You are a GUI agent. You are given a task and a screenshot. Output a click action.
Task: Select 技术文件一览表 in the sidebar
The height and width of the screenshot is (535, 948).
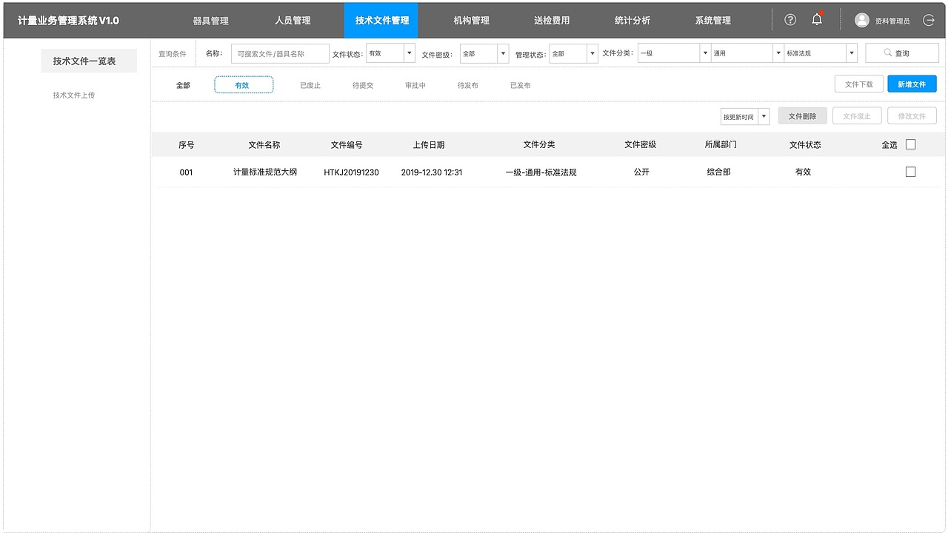point(89,61)
